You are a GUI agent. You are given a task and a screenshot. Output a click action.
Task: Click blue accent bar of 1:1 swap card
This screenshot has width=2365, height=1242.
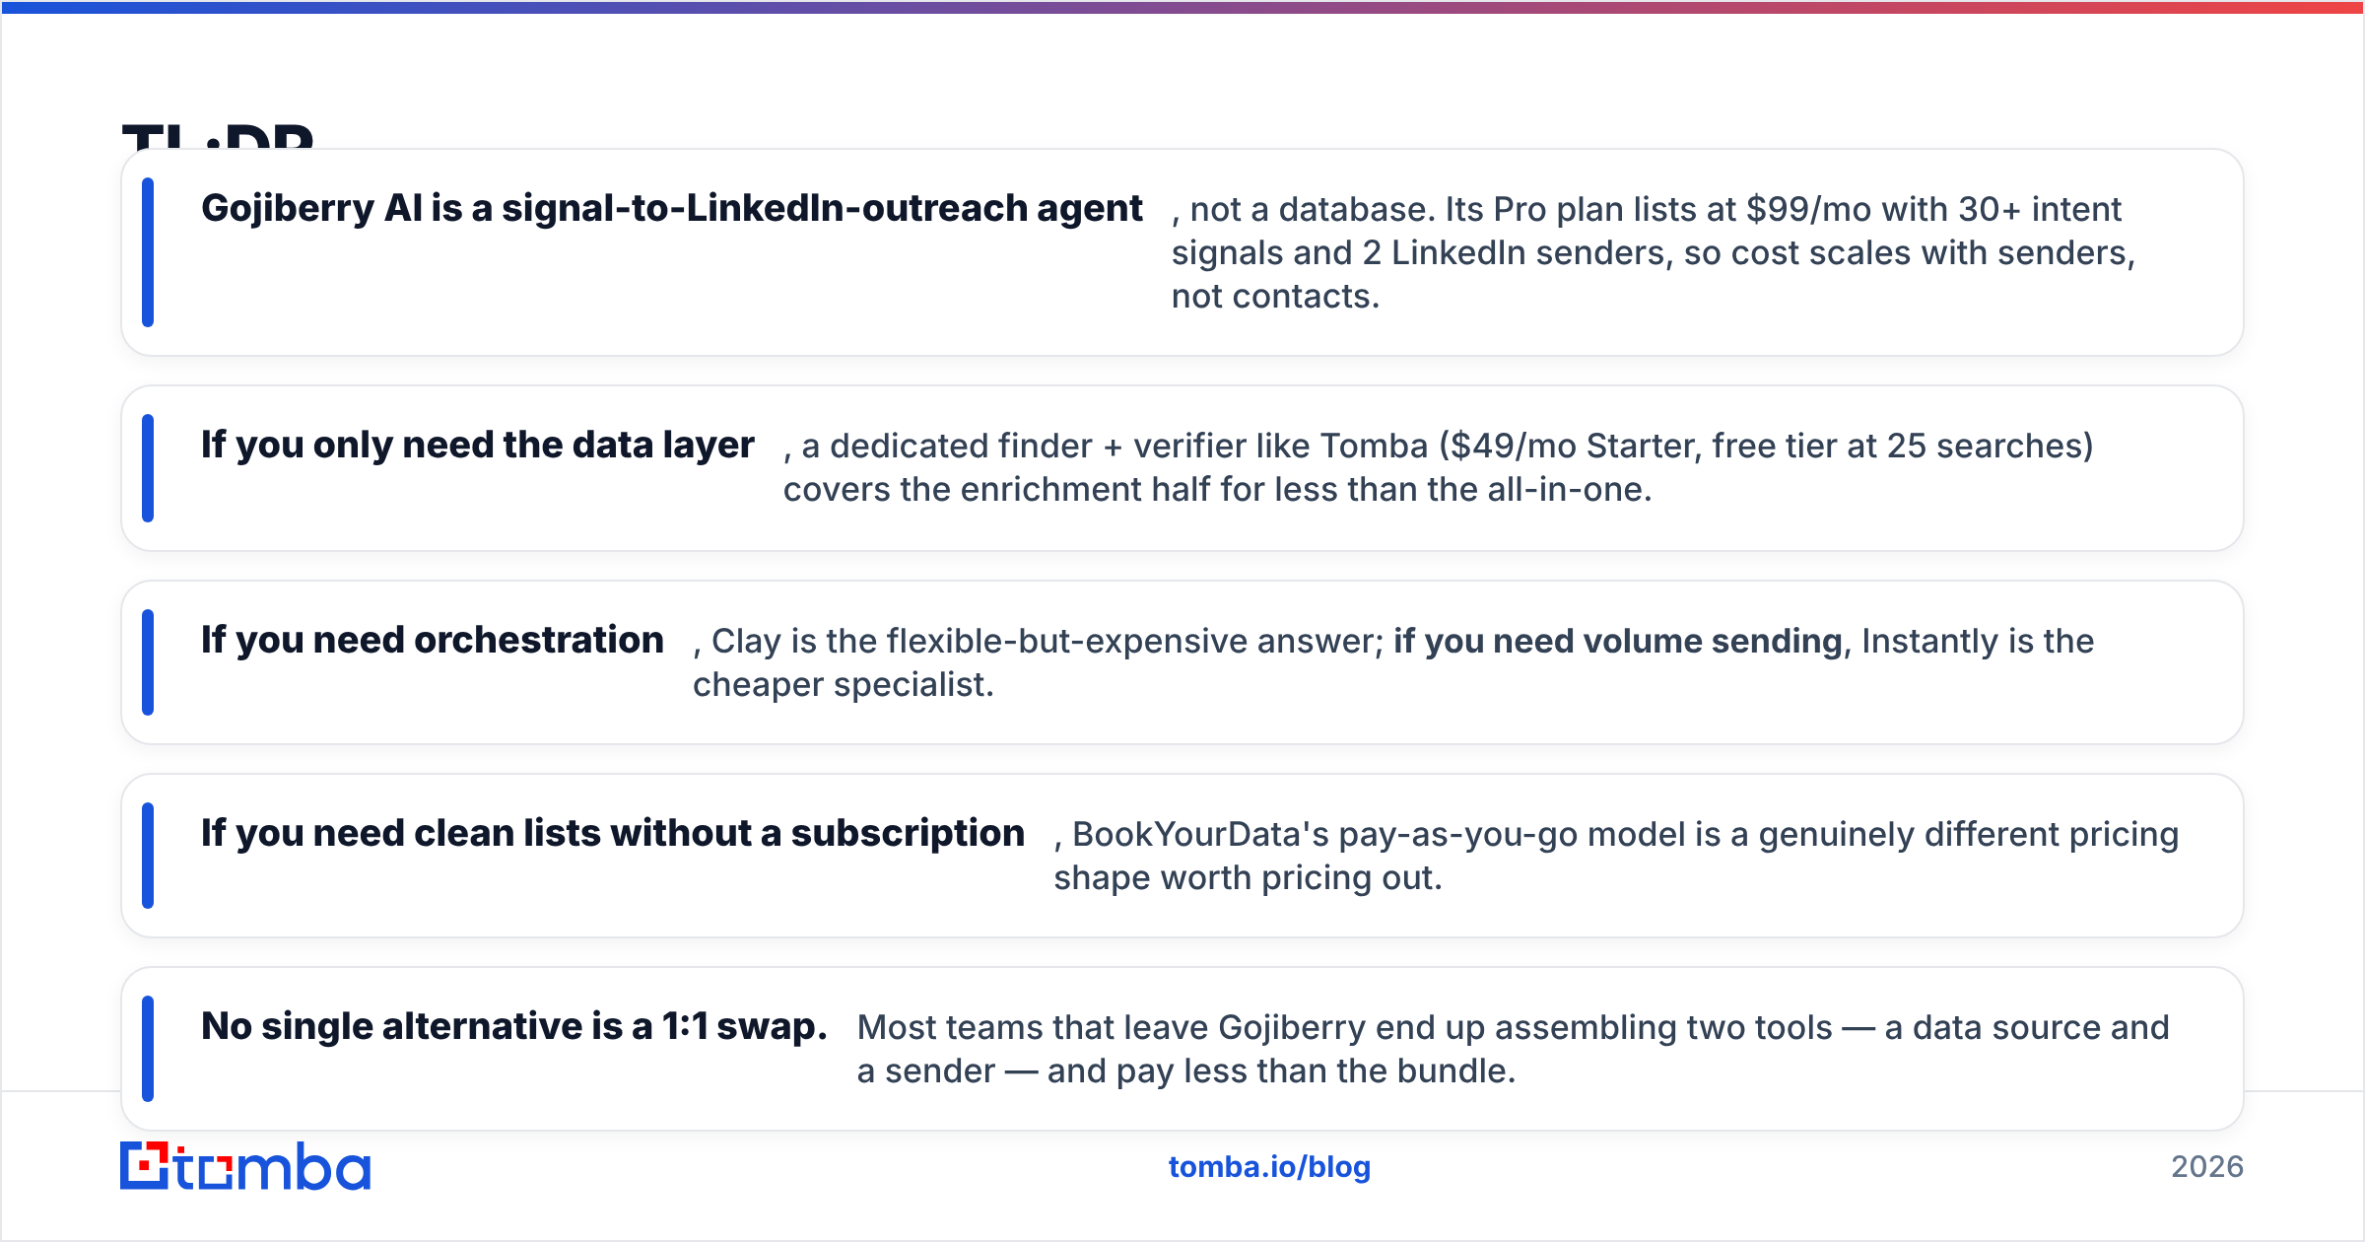[148, 1049]
